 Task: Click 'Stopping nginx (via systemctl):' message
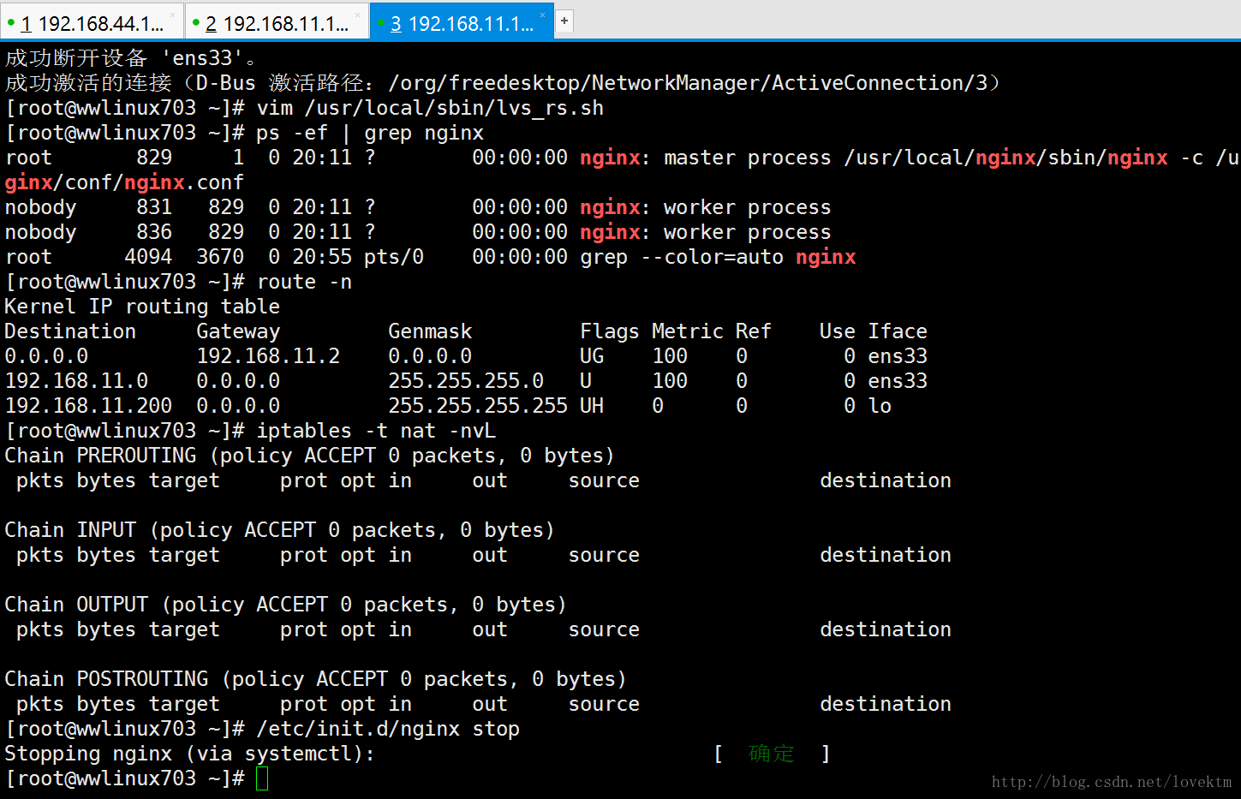point(189,754)
